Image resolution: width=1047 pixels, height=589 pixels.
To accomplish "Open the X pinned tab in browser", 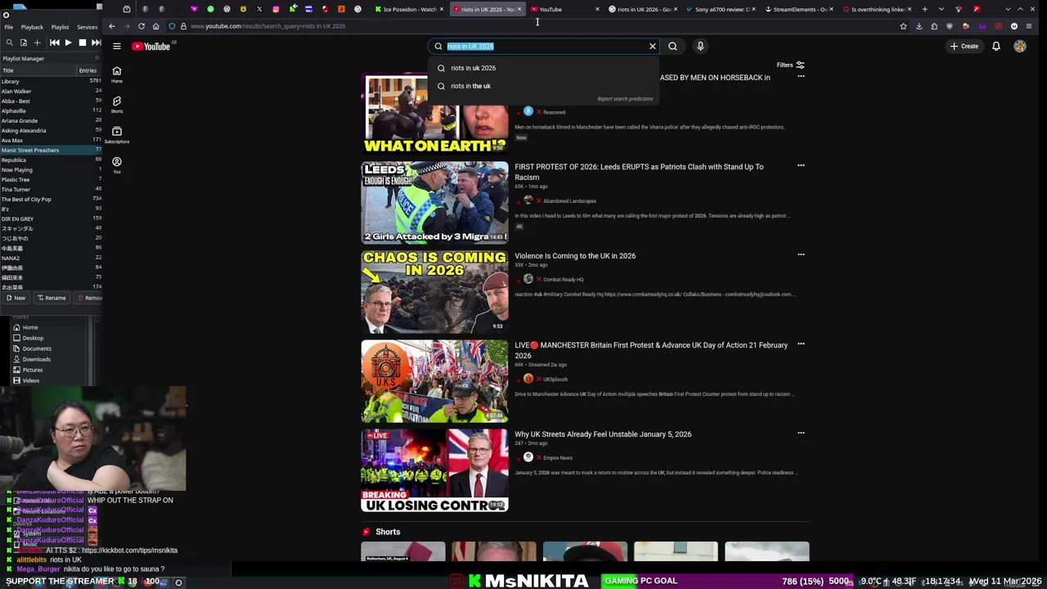I will tap(259, 9).
